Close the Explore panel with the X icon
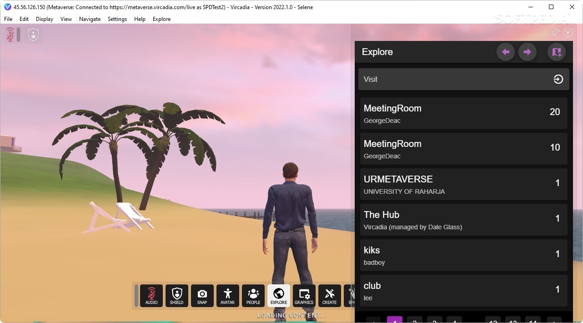Viewport: 583px width, 323px height. point(568,32)
